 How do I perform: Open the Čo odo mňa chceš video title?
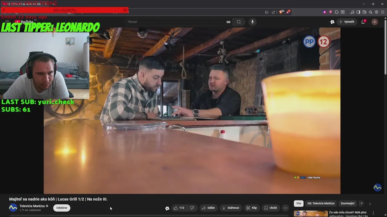348,214
